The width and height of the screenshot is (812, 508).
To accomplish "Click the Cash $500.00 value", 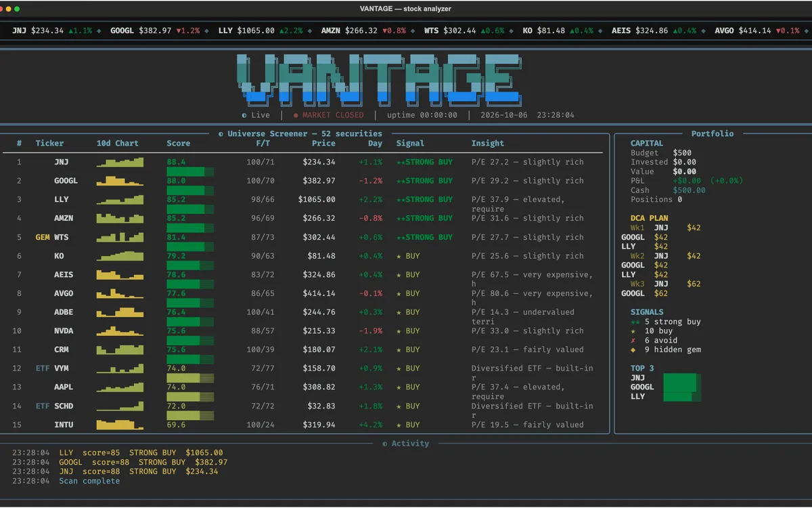I will (x=690, y=190).
